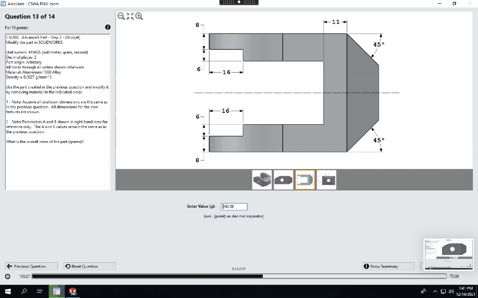The image size is (478, 298).
Task: Select the front view thumbnail
Action: pos(283,179)
